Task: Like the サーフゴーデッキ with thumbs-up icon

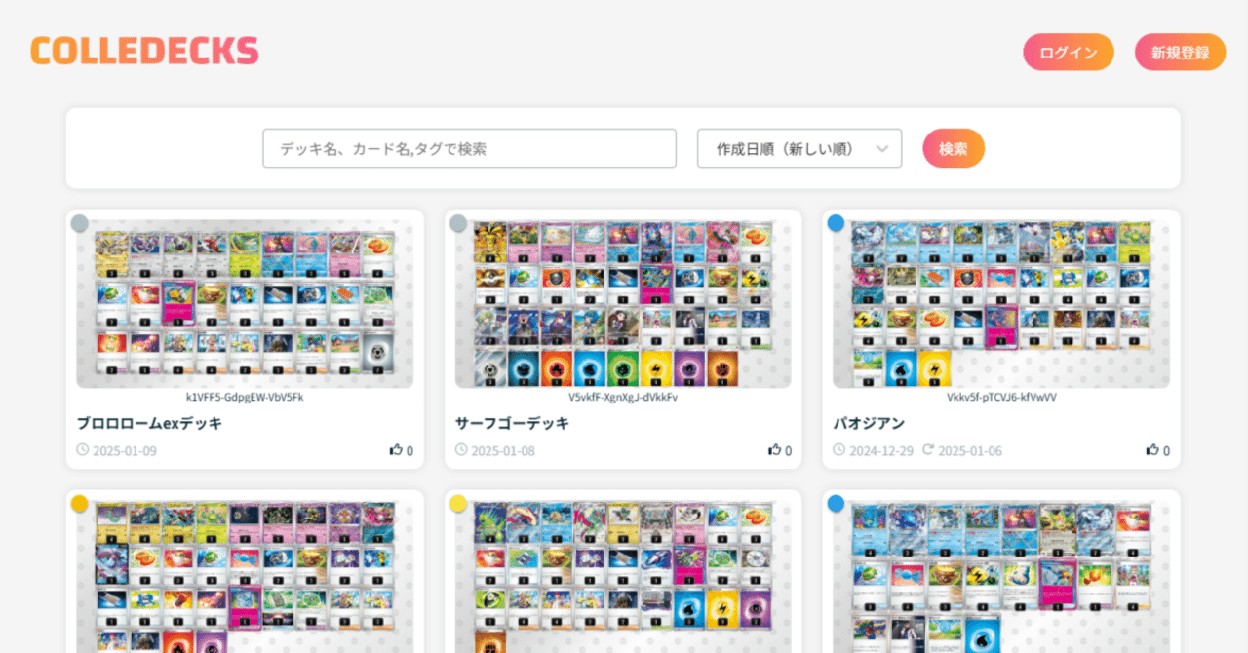Action: click(x=774, y=450)
